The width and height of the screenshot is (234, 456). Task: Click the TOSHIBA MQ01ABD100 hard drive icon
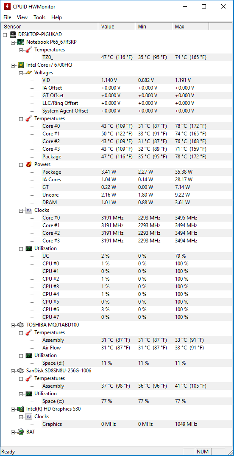pyautogui.click(x=21, y=324)
